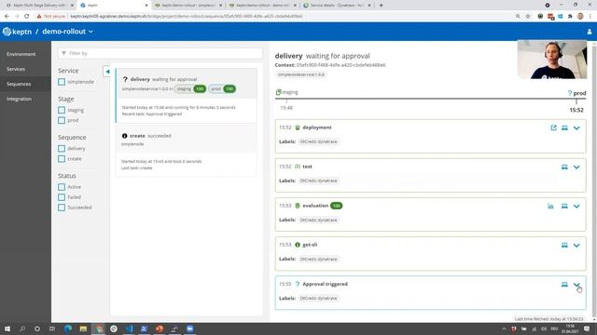Viewport: 597px width, 335px height.
Task: Tick the prod stage checkbox
Action: pyautogui.click(x=62, y=120)
